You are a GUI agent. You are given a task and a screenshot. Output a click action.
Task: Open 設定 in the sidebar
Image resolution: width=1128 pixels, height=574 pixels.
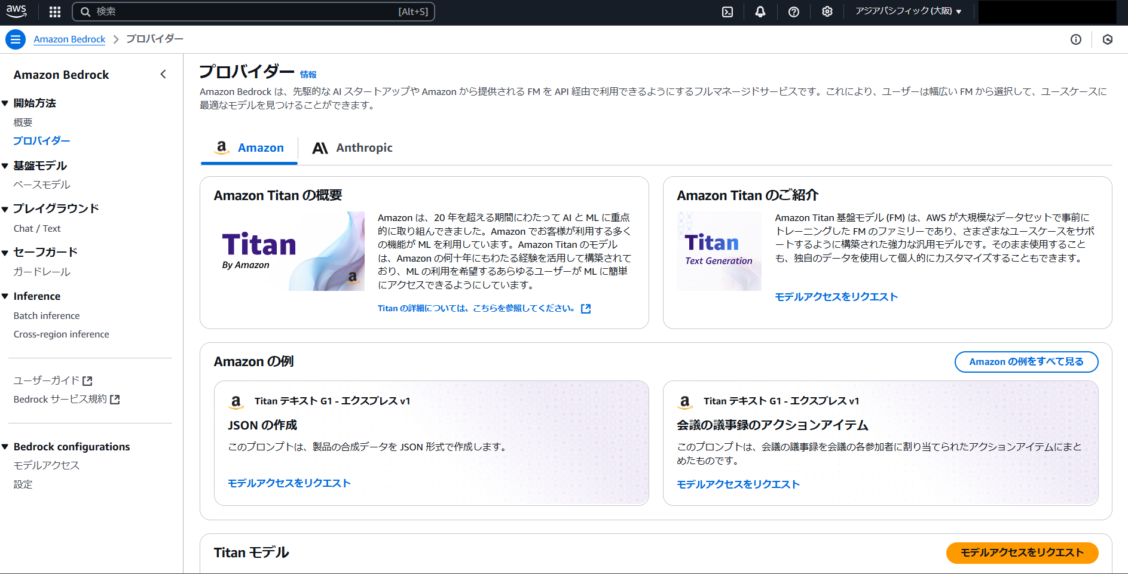click(23, 484)
